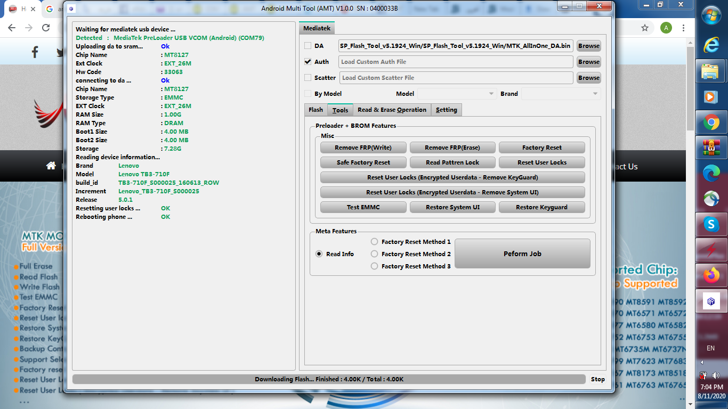728x409 pixels.
Task: Open Windows Media Player from the taskbar
Action: [x=711, y=97]
